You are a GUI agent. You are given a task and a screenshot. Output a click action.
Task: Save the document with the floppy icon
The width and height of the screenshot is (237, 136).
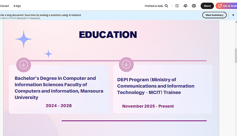[177, 6]
